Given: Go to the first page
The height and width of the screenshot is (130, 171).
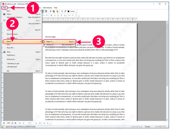Looking at the screenshot, I should 20,123.
